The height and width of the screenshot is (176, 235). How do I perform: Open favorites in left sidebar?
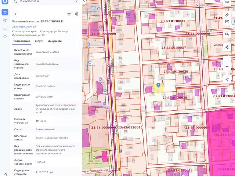click(x=5, y=12)
